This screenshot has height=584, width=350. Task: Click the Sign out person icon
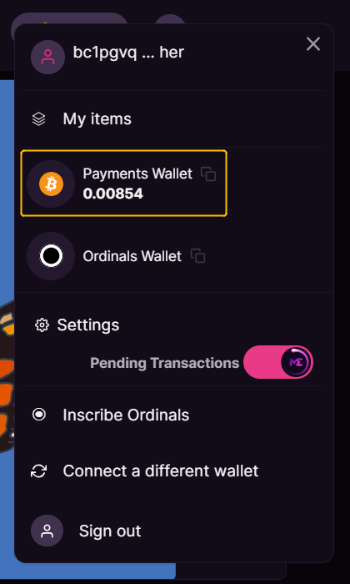click(x=47, y=531)
